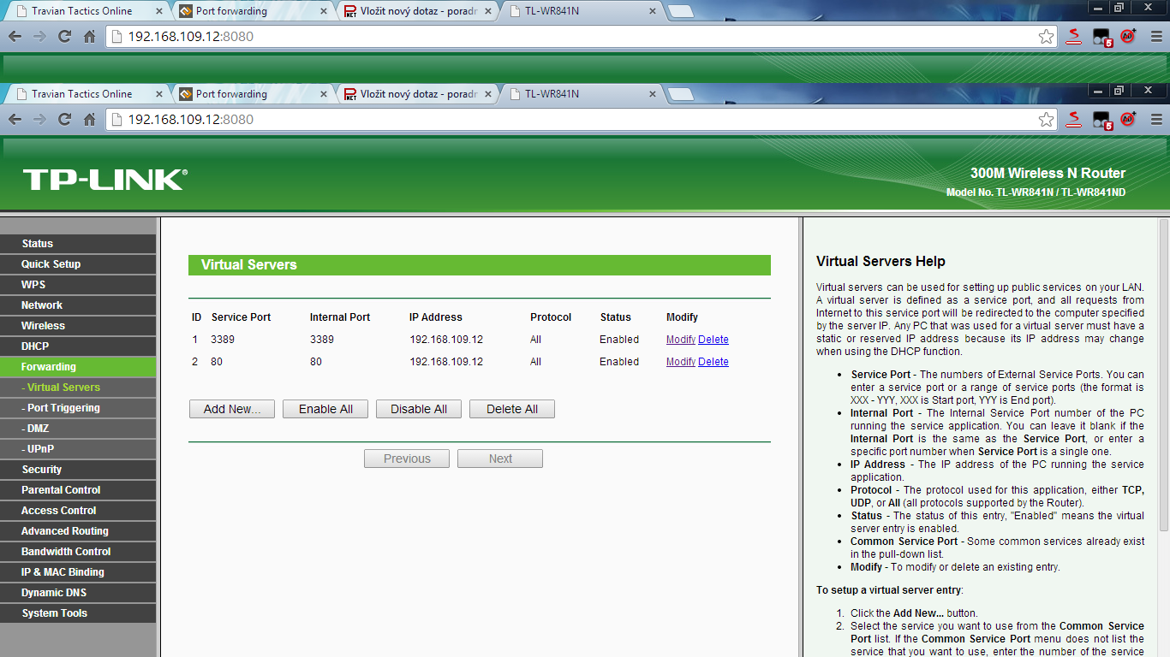Select the Forwarding menu item

click(x=78, y=367)
